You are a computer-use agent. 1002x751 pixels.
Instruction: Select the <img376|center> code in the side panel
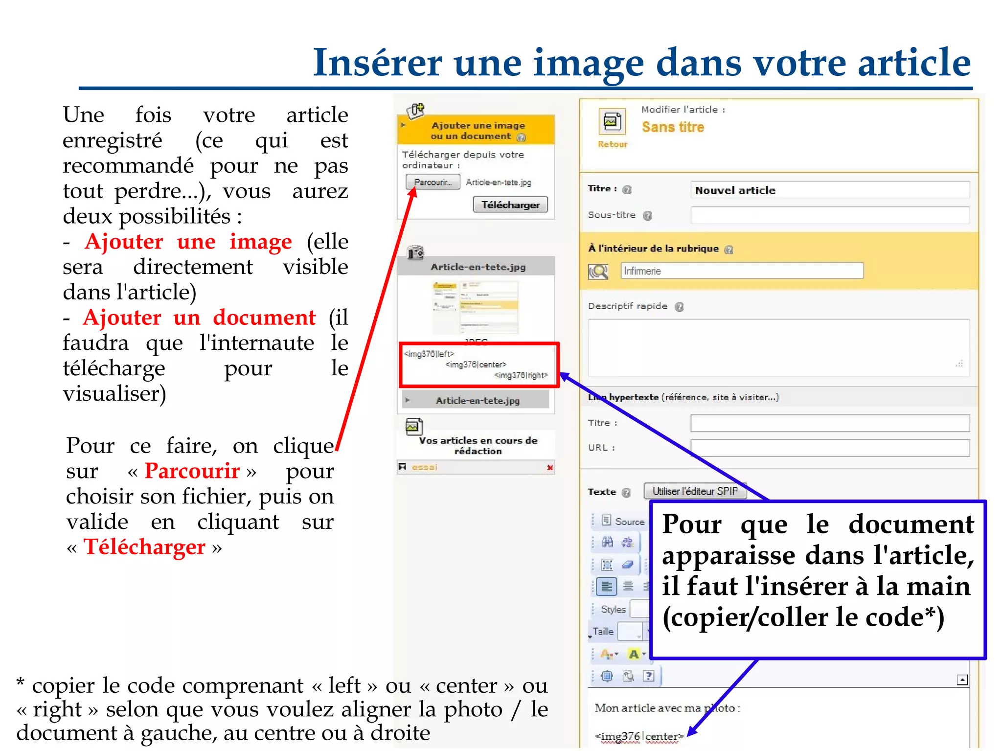[476, 364]
